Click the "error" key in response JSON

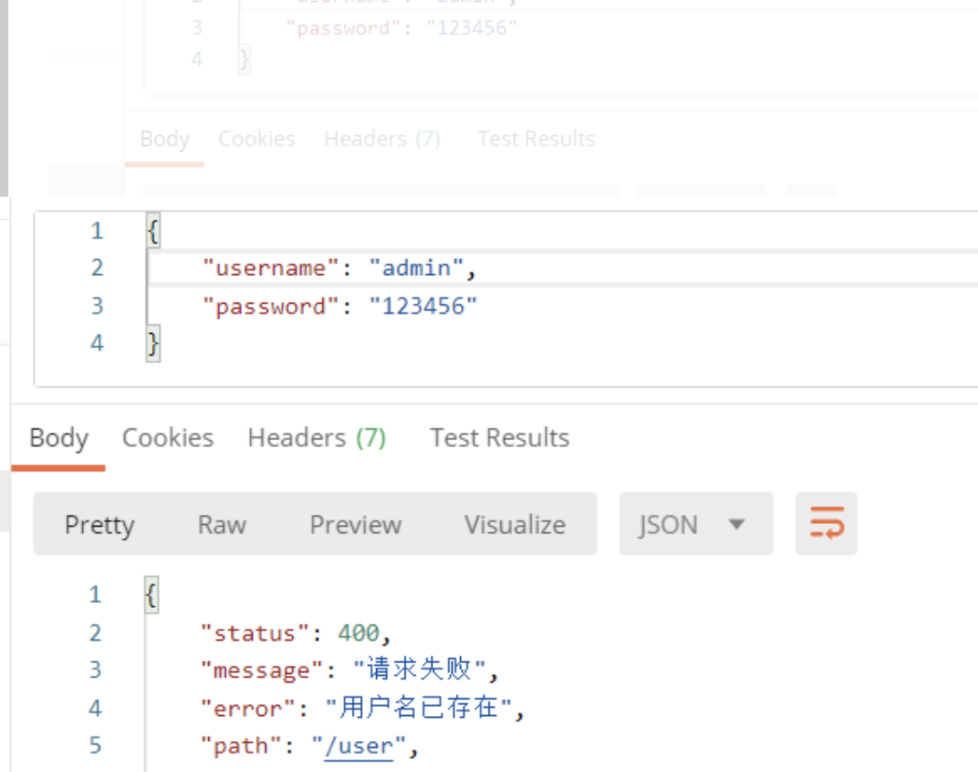(x=249, y=709)
